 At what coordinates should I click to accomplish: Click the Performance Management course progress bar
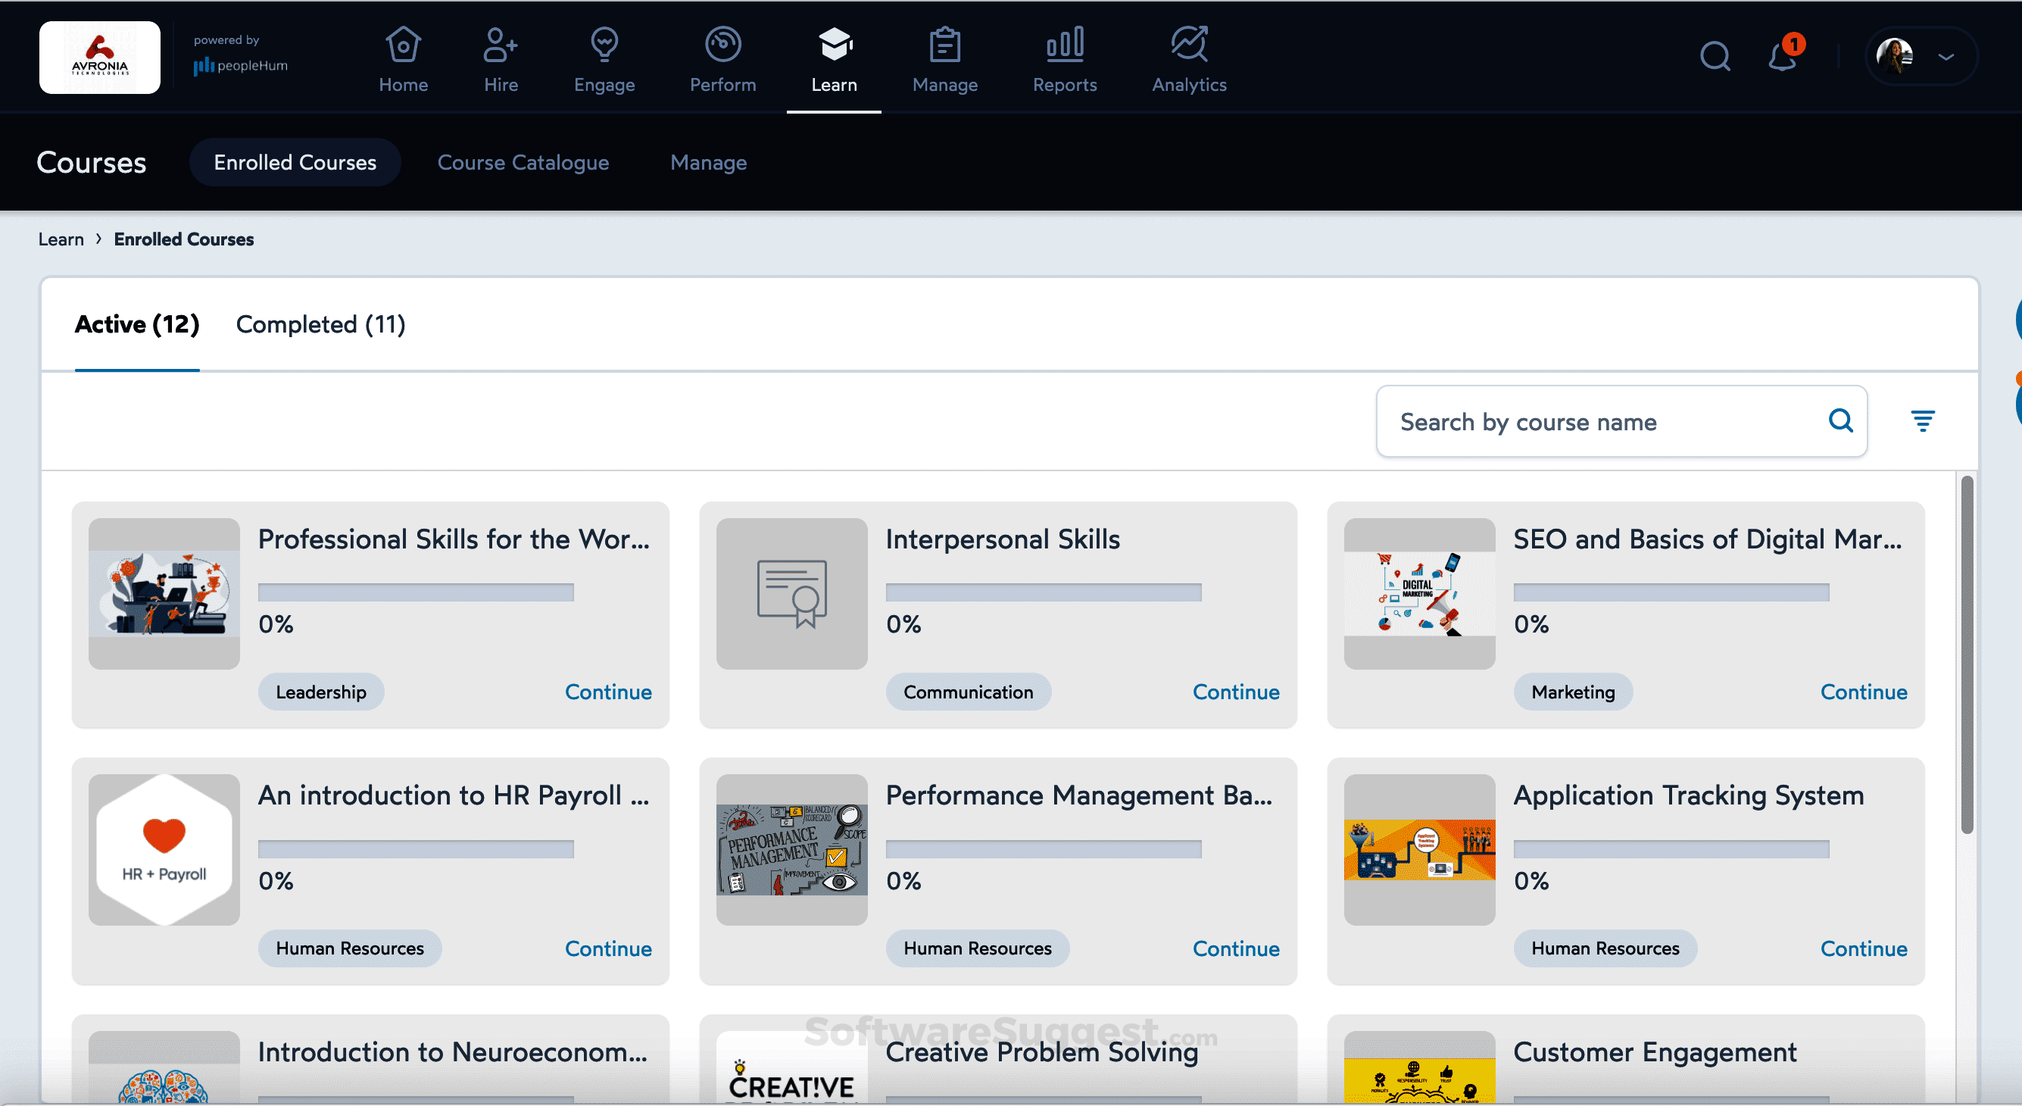coord(1043,848)
